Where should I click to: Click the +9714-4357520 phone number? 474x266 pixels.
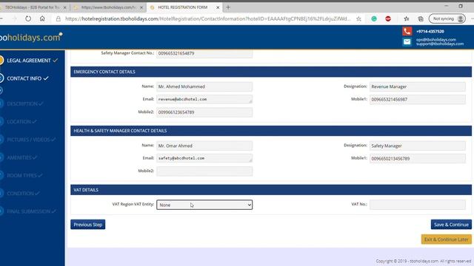click(x=430, y=31)
